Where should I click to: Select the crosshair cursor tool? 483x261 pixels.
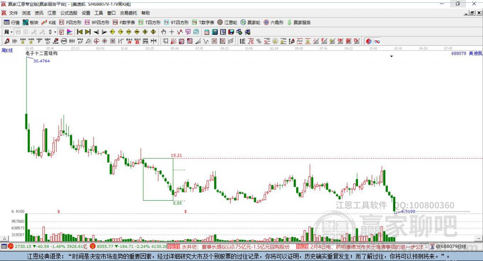tap(172, 32)
